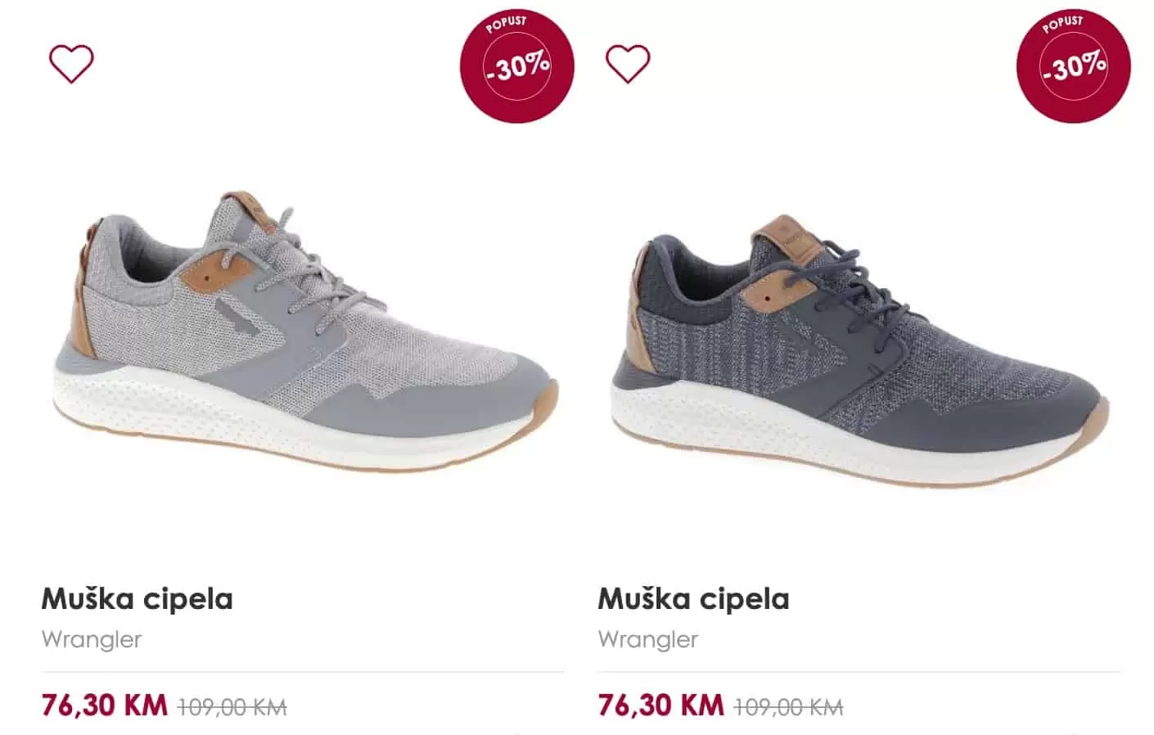Select the Wrangler brand under the navy shoe

point(648,639)
